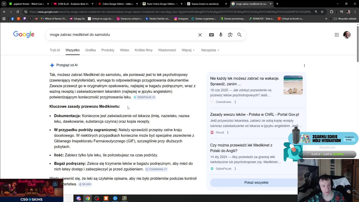359x202 pixels.
Task: Select the Grafika results tab
Action: (90, 50)
